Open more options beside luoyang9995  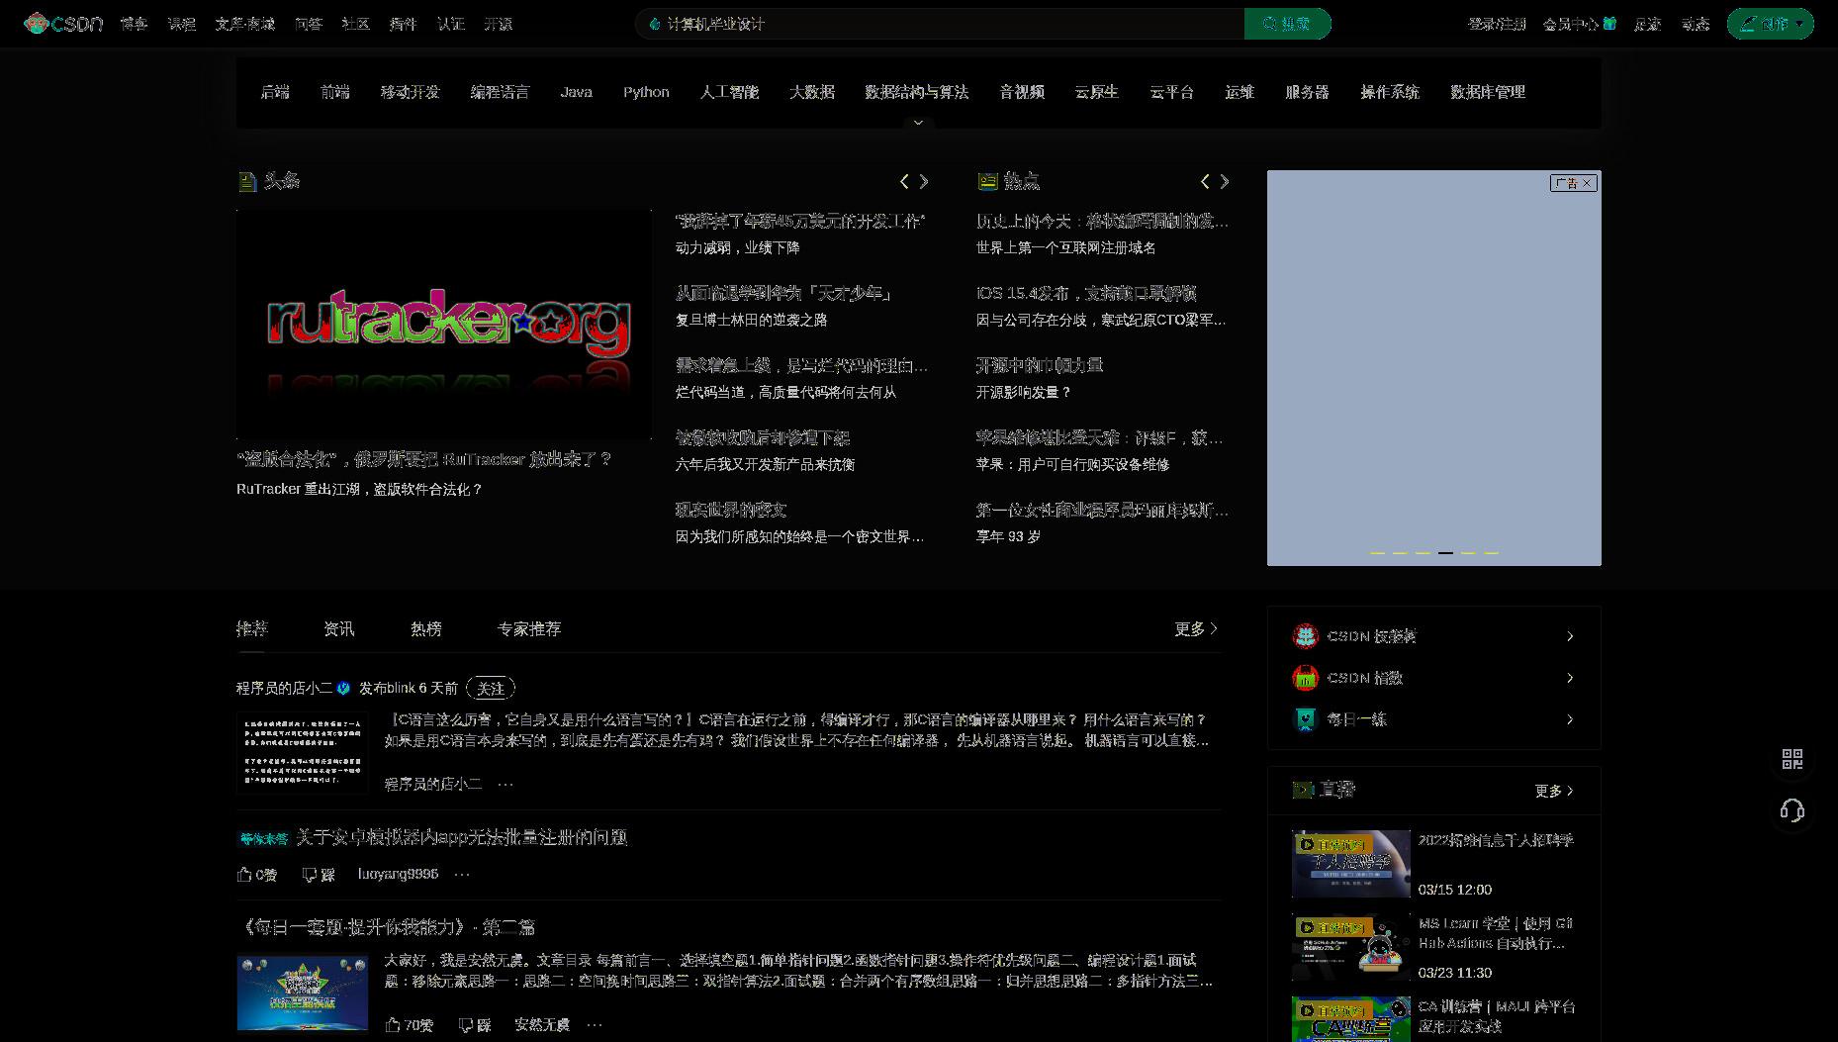[462, 874]
